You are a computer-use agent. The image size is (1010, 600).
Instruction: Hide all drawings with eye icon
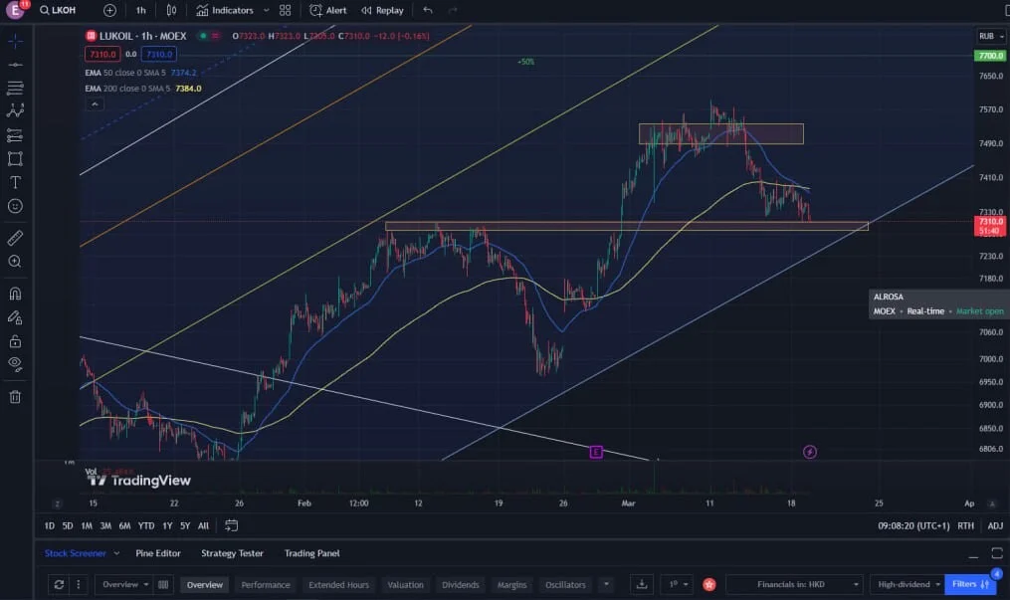pyautogui.click(x=16, y=364)
